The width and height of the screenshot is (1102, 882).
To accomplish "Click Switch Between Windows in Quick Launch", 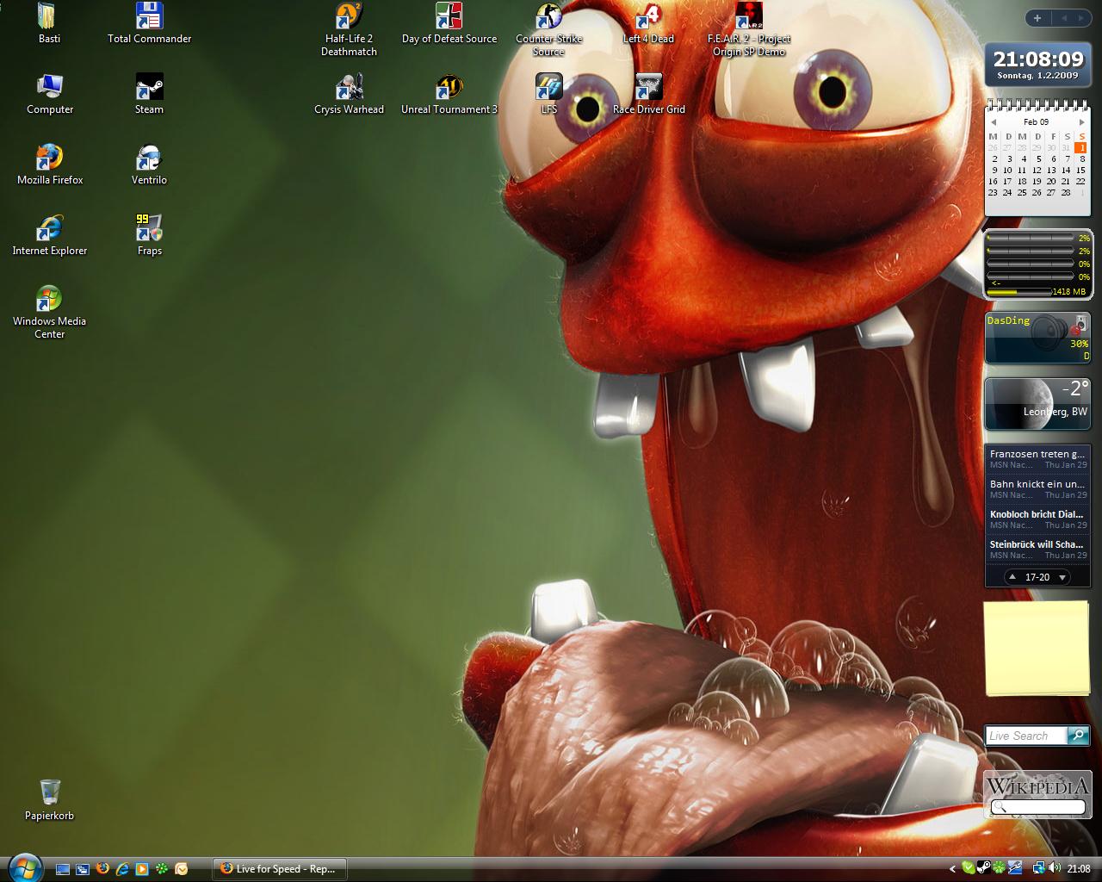I will tap(83, 869).
